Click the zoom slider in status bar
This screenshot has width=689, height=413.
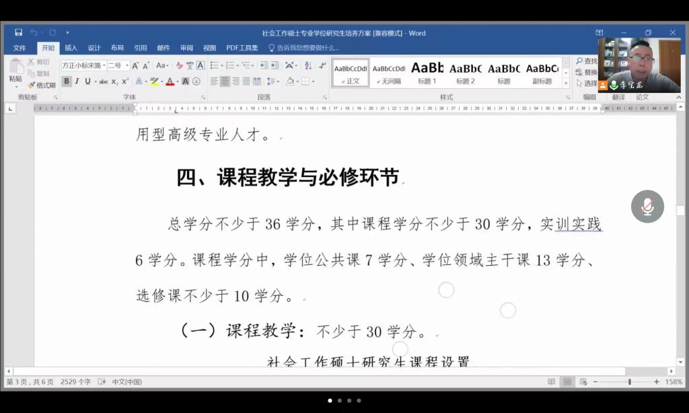click(x=629, y=381)
